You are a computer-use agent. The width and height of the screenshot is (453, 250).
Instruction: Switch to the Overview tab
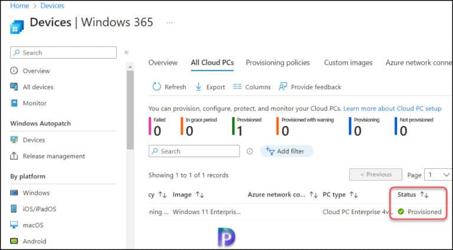click(x=163, y=62)
